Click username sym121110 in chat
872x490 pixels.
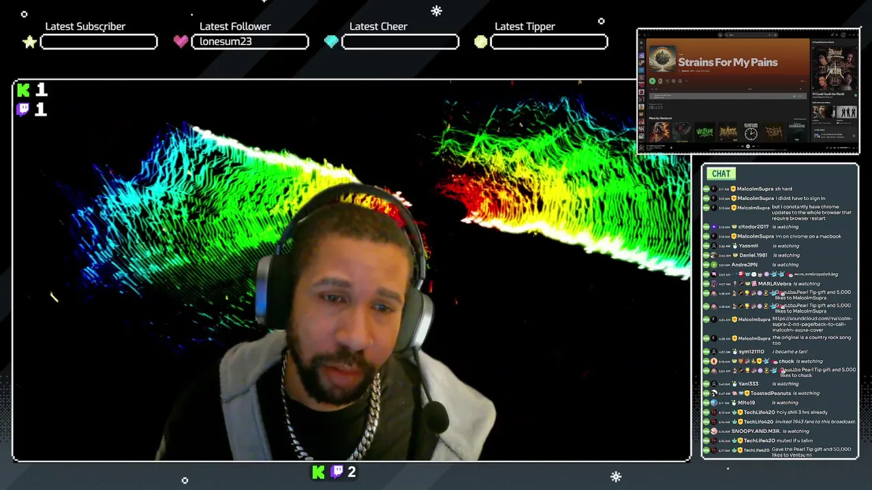click(x=751, y=352)
